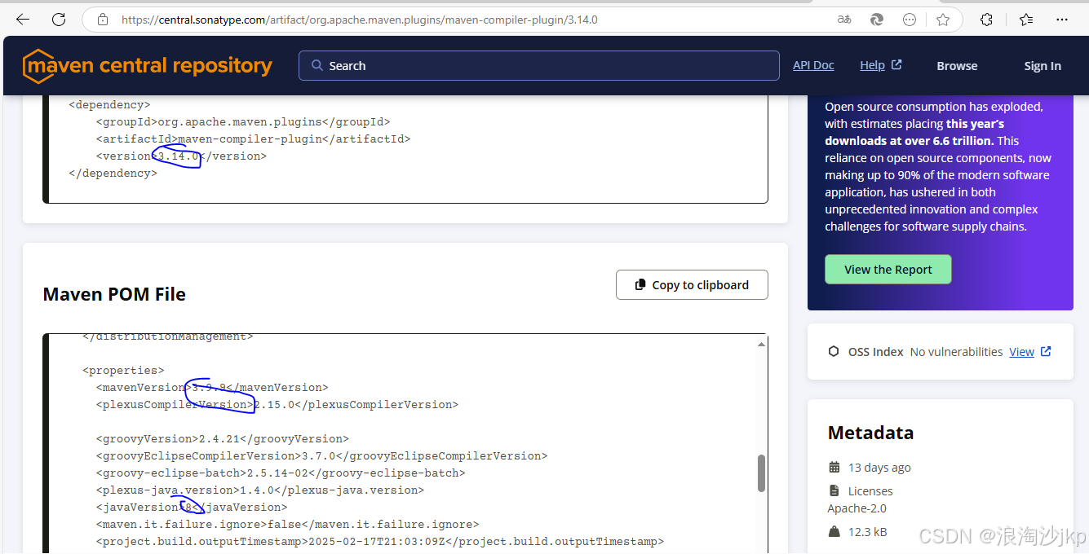Click the external link icon beside Help
Screen dimensions: 1089x554
[896, 65]
